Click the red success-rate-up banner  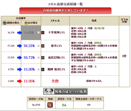click(65, 11)
